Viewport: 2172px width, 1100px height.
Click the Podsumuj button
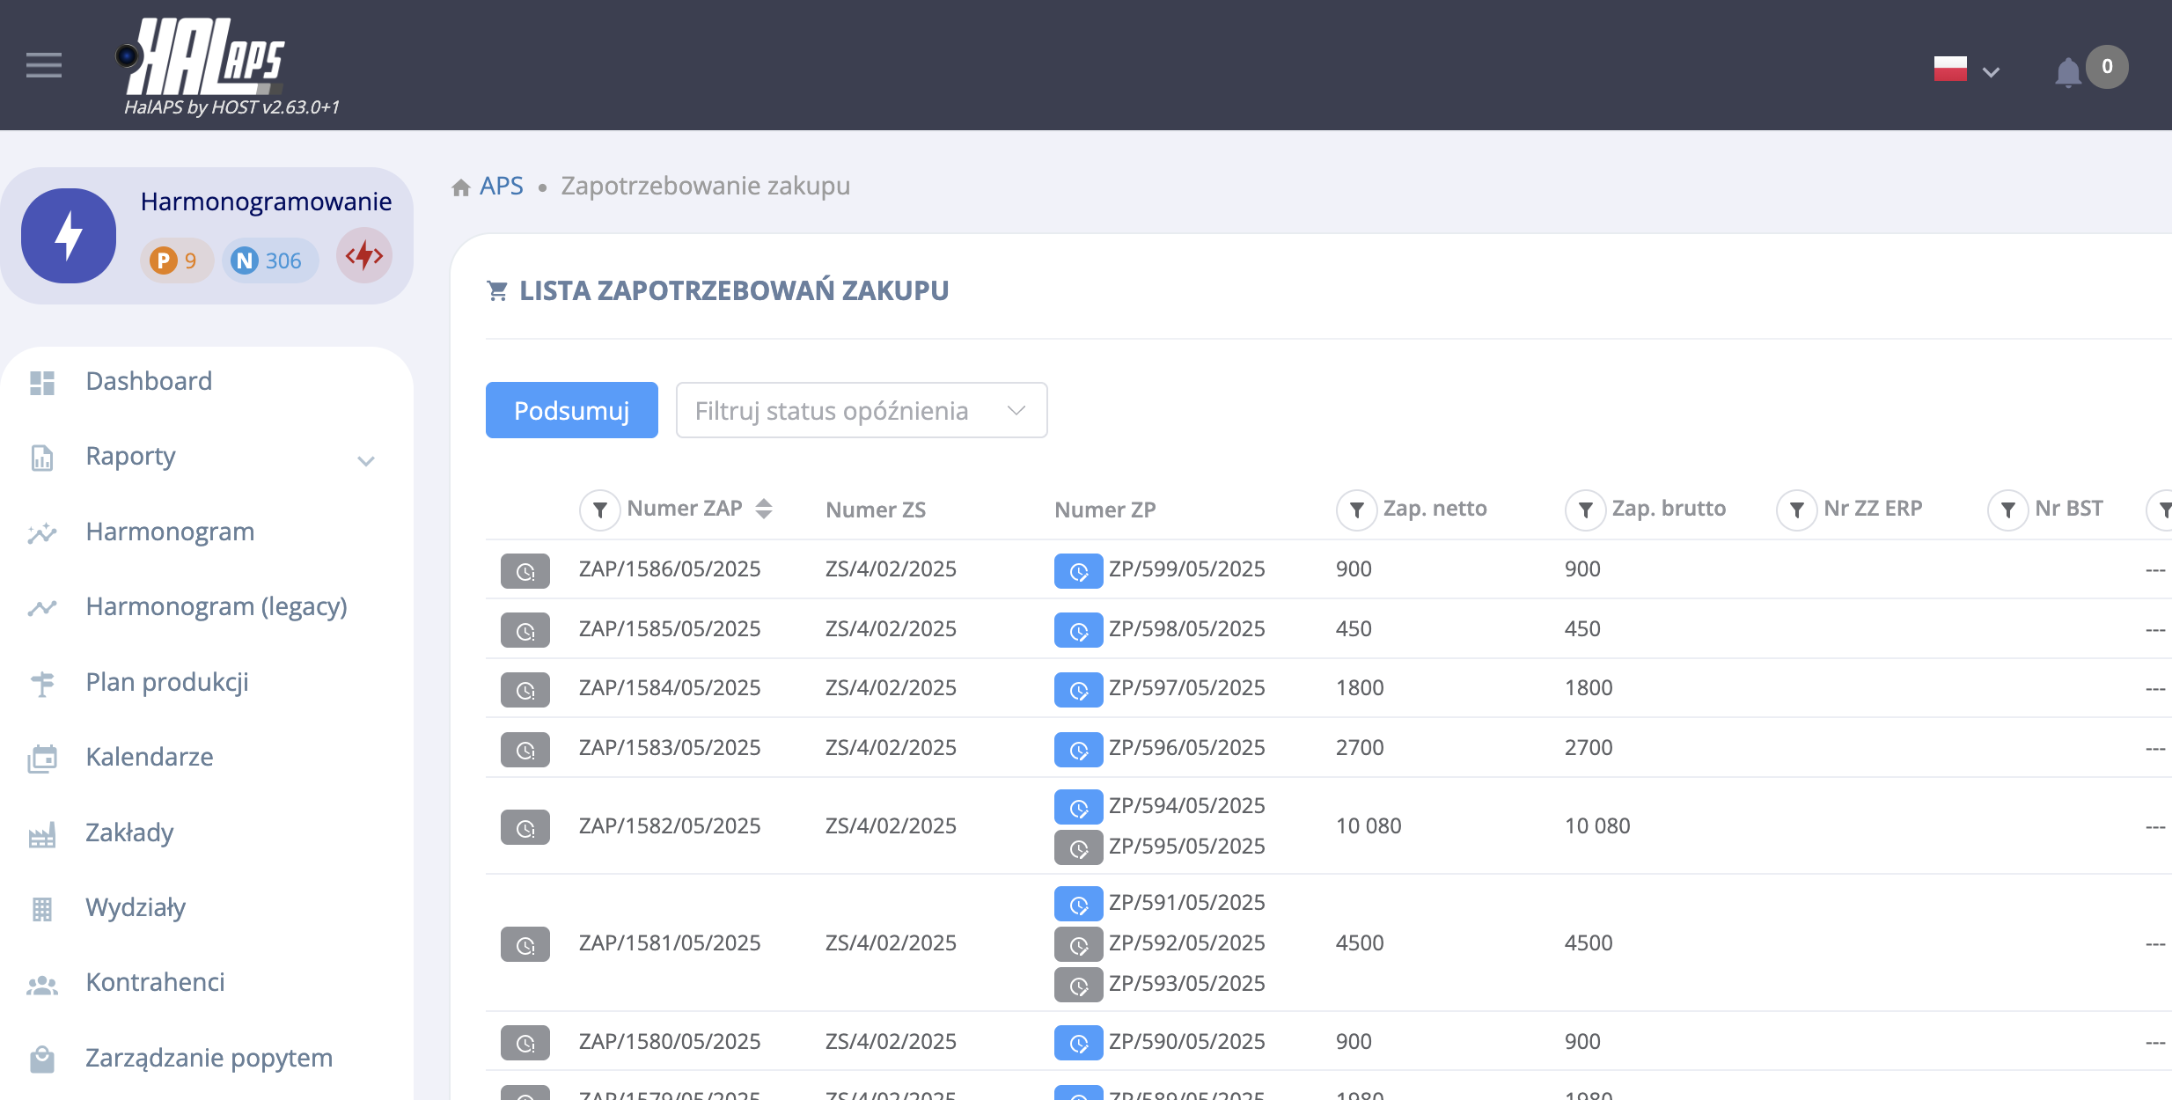coord(571,410)
